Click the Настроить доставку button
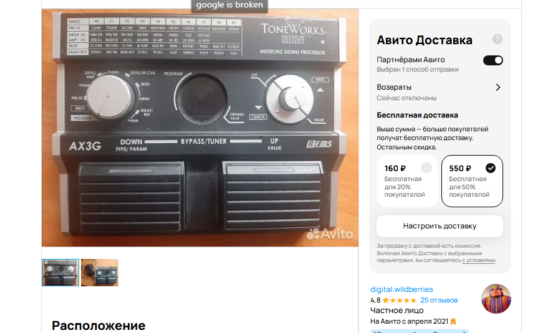 pos(440,226)
